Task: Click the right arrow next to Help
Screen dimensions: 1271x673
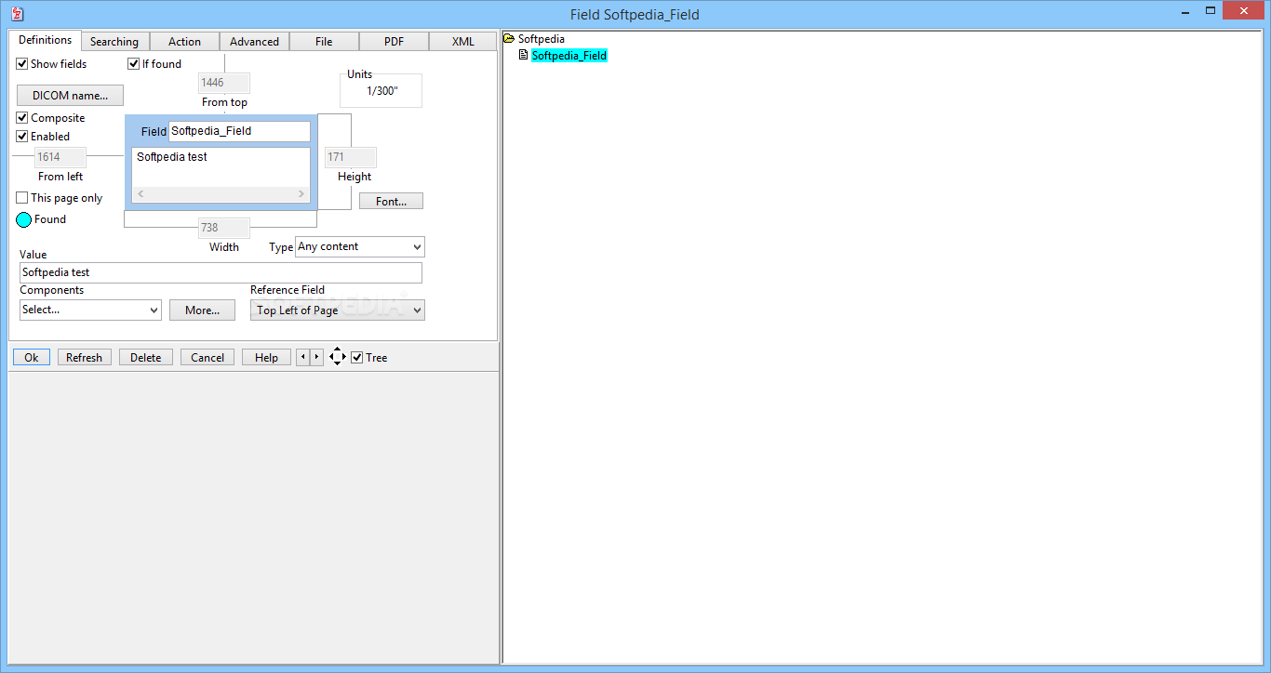Action: tap(316, 357)
